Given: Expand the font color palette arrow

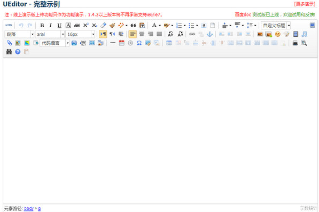Looking at the screenshot, I should click(160, 26).
